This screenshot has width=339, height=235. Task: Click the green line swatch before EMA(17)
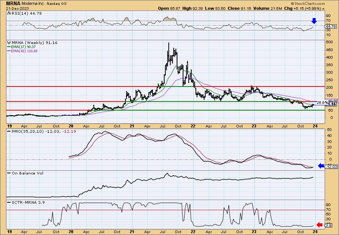pyautogui.click(x=9, y=47)
